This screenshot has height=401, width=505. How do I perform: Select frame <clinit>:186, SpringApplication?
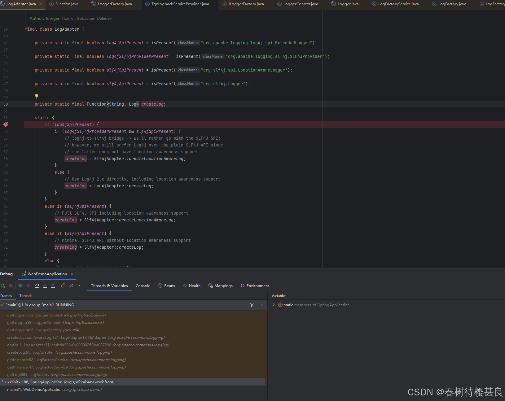tap(133, 382)
